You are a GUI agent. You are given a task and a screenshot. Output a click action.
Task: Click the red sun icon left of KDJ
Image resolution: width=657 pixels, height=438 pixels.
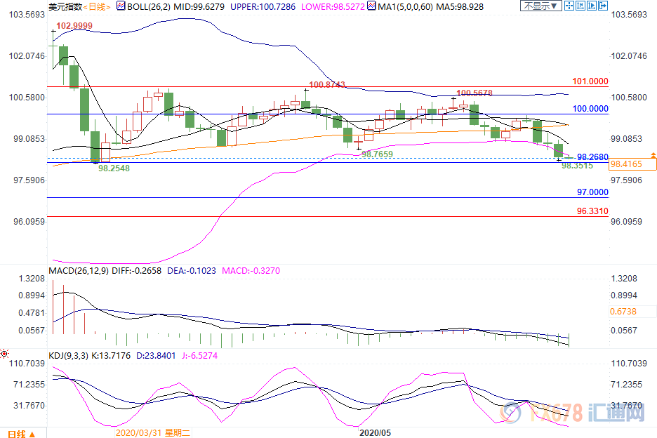pos(4,353)
